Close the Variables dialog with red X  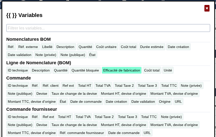click(x=207, y=8)
